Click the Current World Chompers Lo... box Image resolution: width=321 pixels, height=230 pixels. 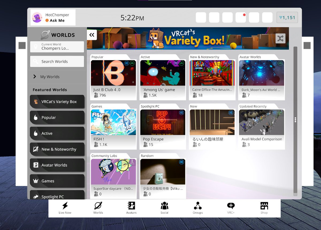coord(57,47)
